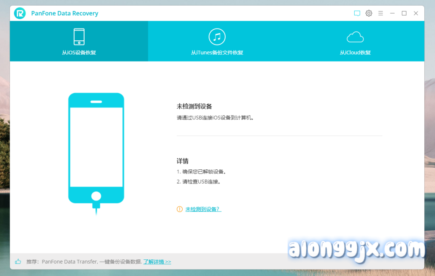Click the cloud icon for iCloud recovery

pos(355,37)
